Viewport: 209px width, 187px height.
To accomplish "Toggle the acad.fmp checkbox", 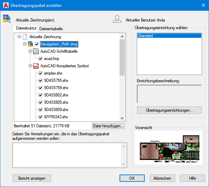I will 41,59.
